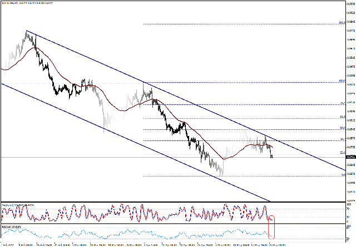Image resolution: width=356 pixels, height=247 pixels.
Task: Click the red rounded rectangle highlight marker
Action: 272,228
